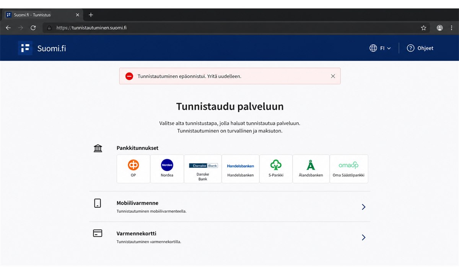
Task: Bookmark this page with the star
Action: [423, 28]
